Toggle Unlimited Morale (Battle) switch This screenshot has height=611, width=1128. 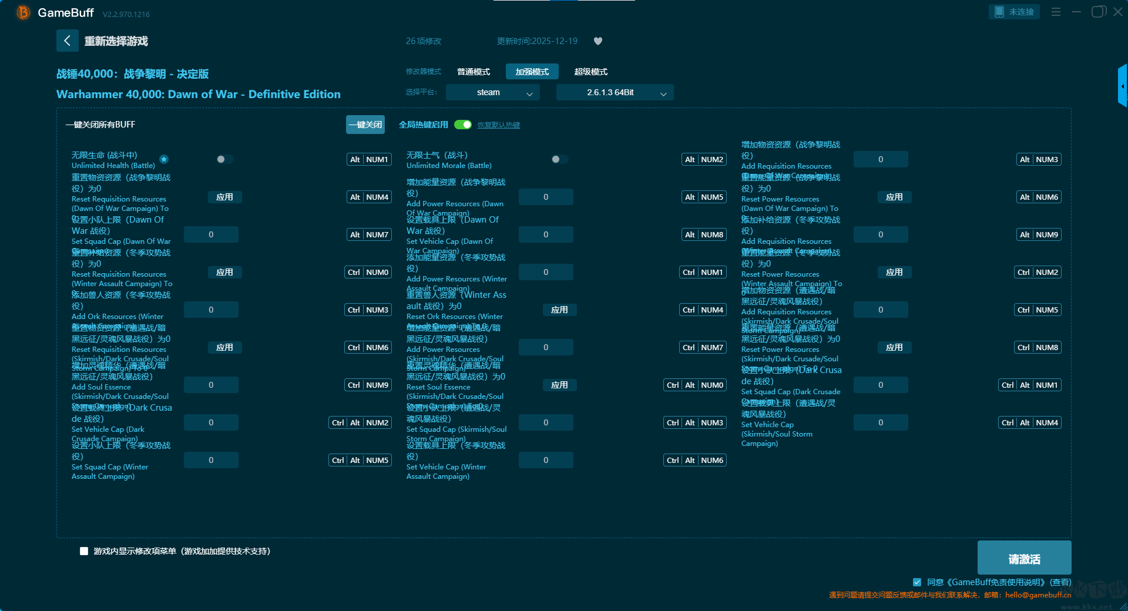click(x=559, y=159)
